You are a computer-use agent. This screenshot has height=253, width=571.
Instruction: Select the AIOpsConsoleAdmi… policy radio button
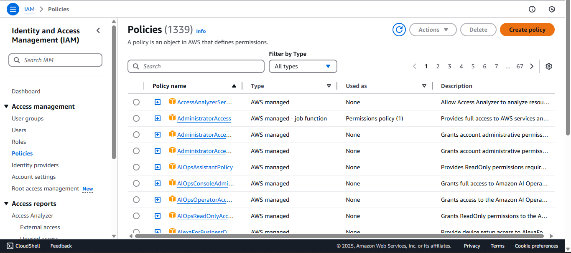(x=136, y=183)
